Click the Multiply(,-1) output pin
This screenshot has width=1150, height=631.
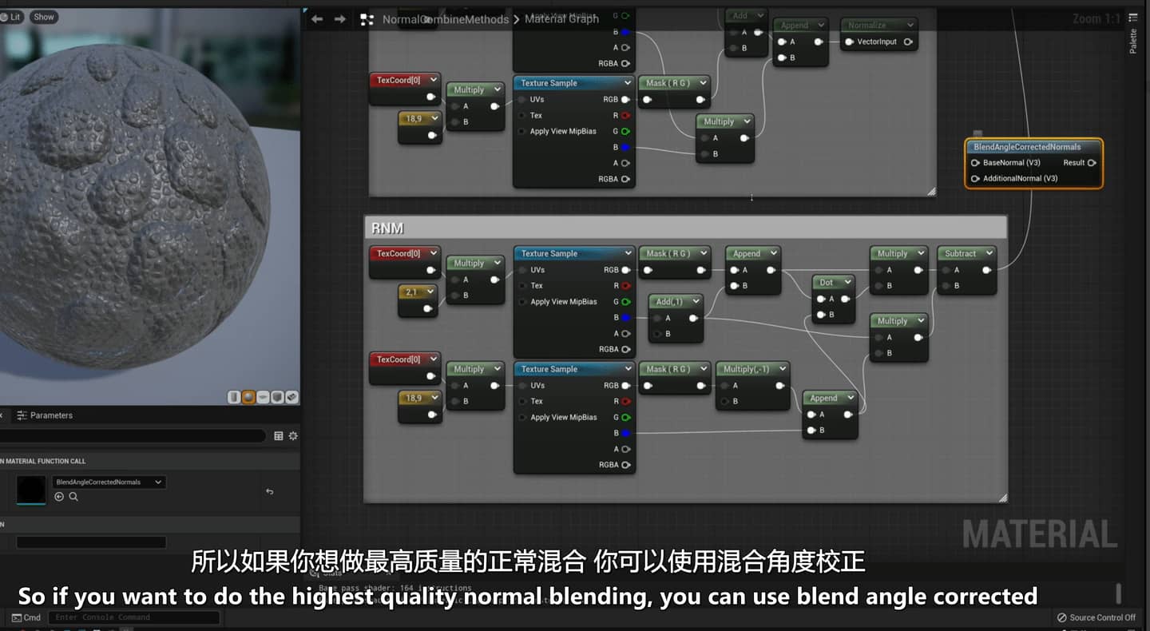779,386
